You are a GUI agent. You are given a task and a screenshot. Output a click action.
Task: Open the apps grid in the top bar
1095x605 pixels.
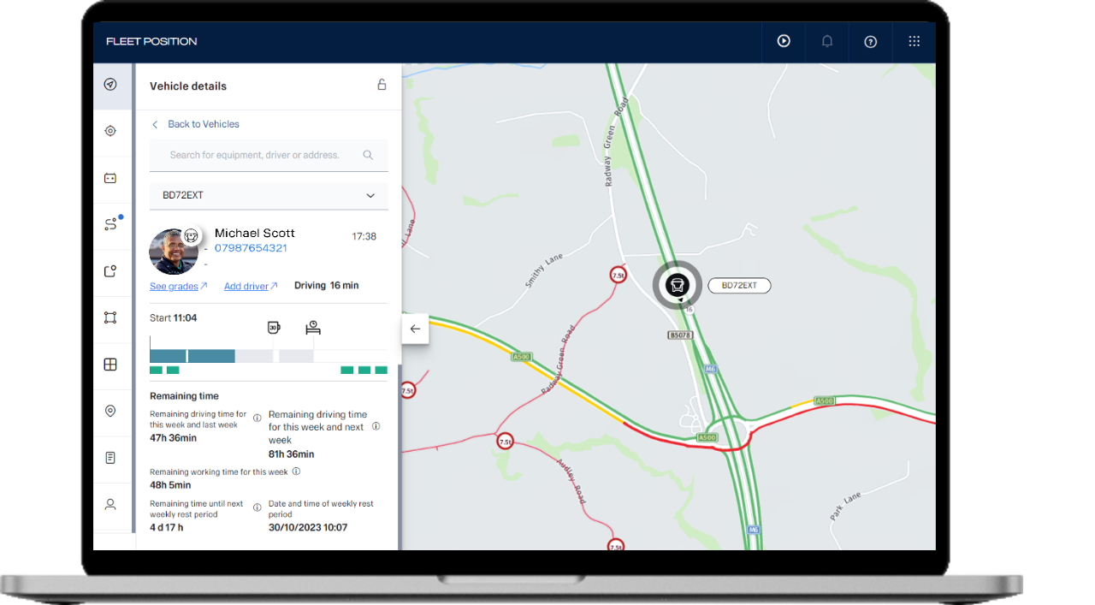(x=914, y=41)
